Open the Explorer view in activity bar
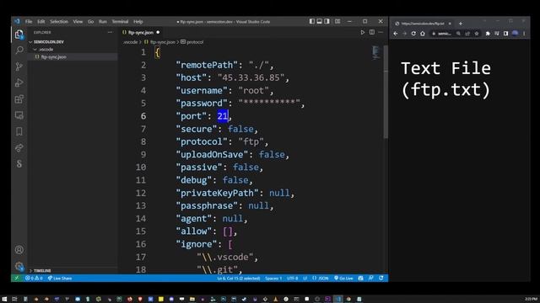The image size is (540, 303). 19,35
